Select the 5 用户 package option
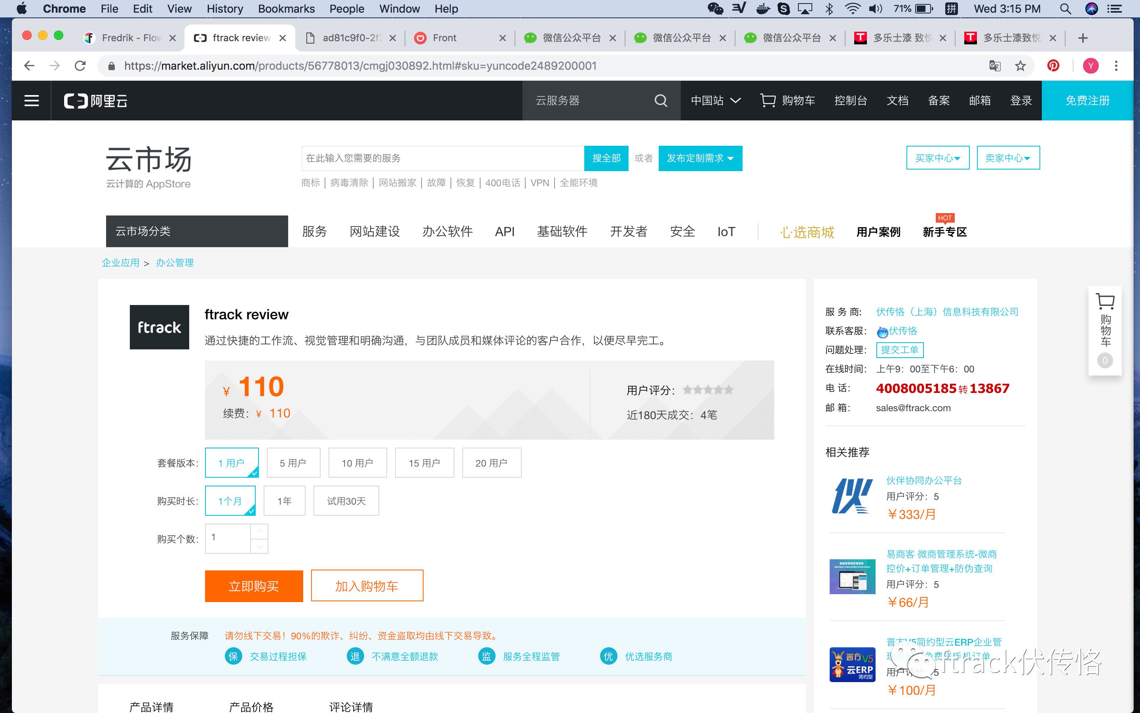 coord(293,463)
